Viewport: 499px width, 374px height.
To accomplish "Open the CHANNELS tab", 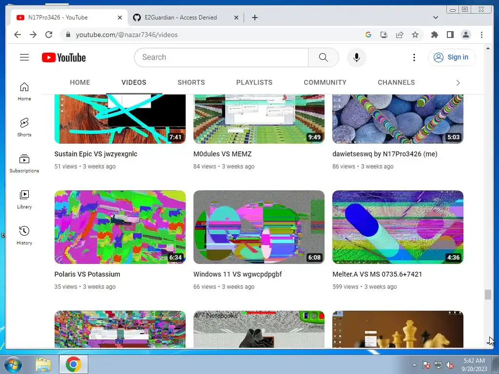I will (396, 82).
